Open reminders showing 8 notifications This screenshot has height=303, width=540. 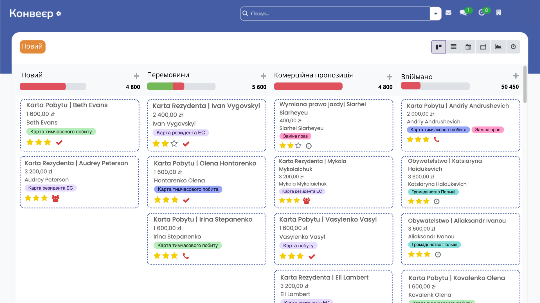pos(482,13)
